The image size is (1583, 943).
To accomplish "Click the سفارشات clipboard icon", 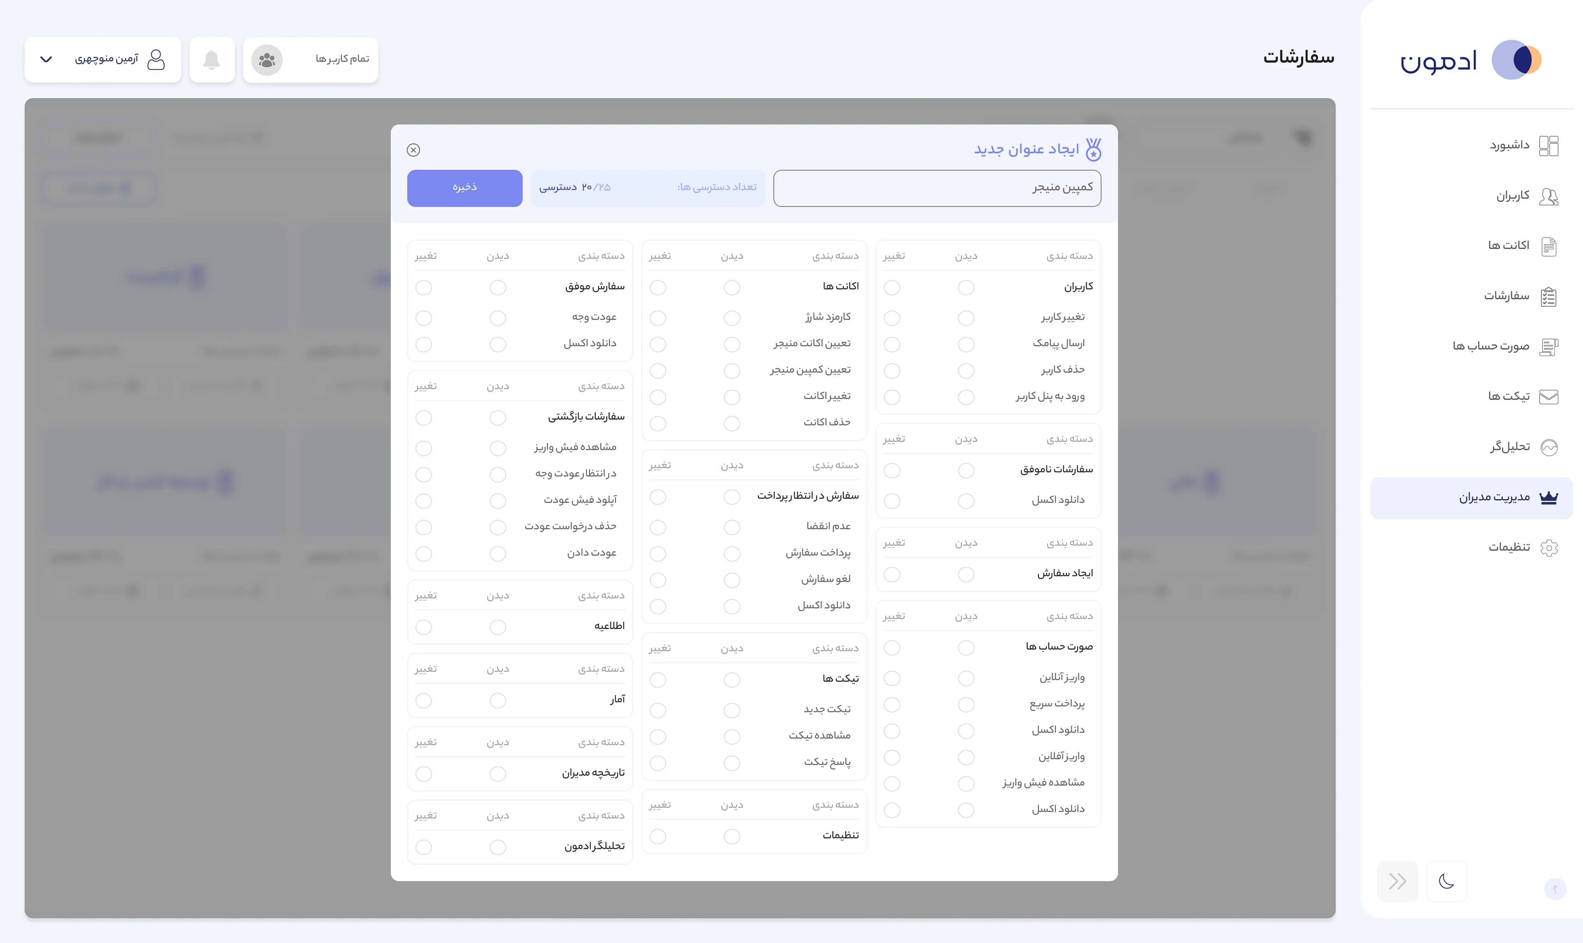I will 1549,296.
